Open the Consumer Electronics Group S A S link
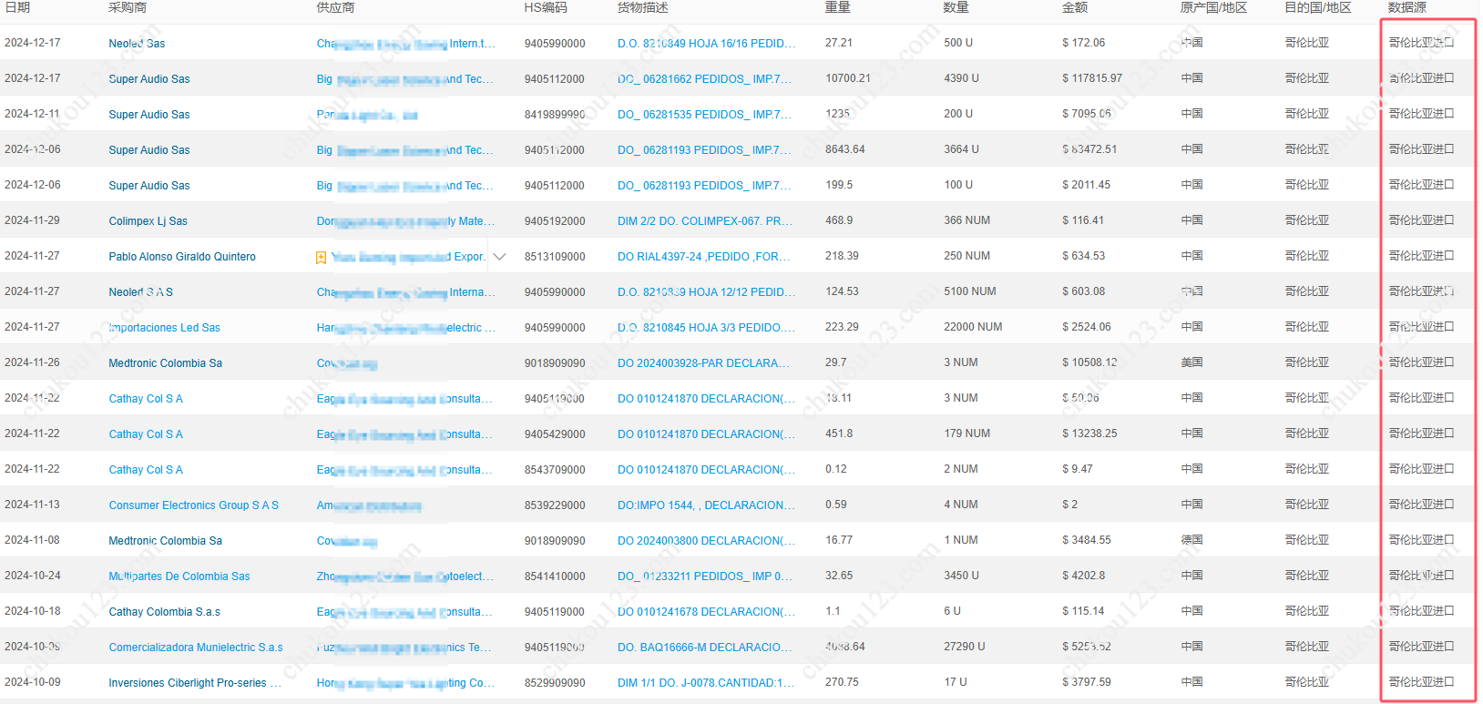 click(193, 505)
